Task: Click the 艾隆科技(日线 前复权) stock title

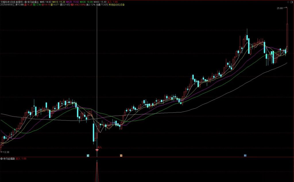Action: tap(12, 2)
